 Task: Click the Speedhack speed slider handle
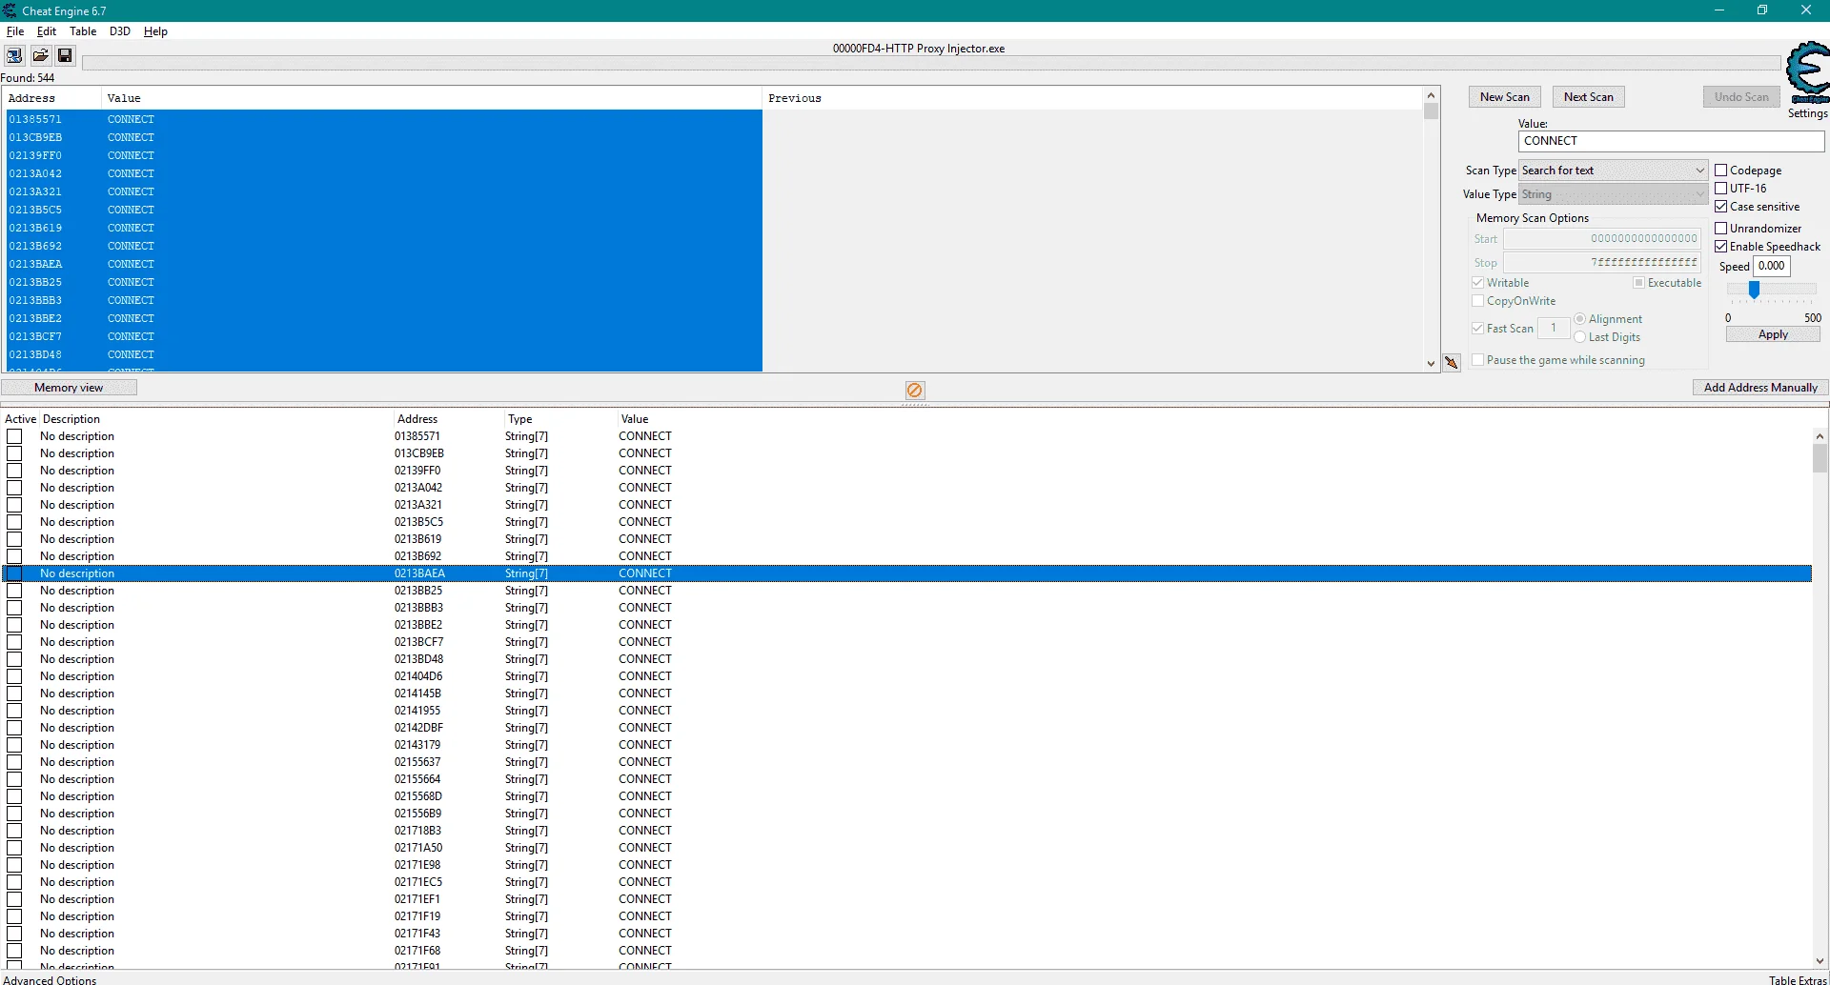coord(1754,290)
